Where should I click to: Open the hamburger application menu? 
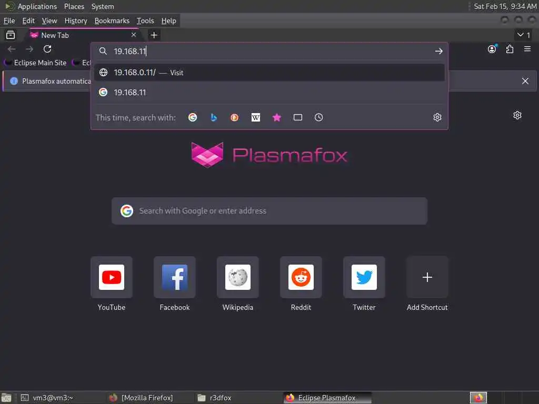tap(527, 49)
